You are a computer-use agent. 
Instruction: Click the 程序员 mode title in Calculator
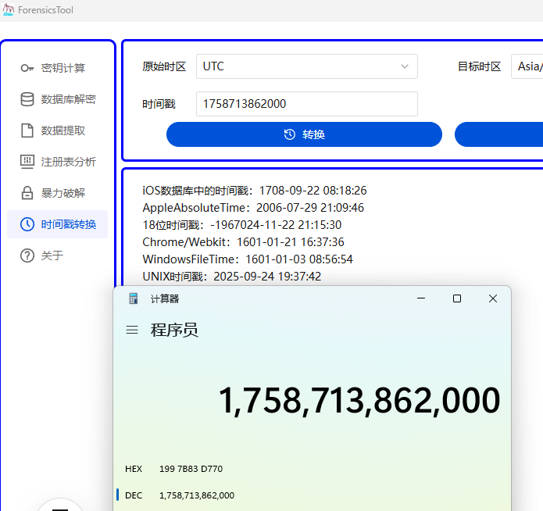(x=174, y=330)
